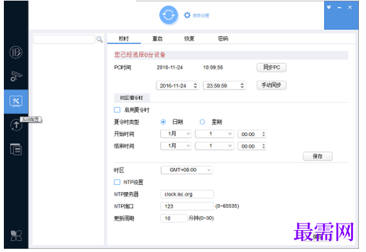Select the 时区/夏令时 sub-tab
Viewport: 366px width, 252px height.
tap(132, 98)
